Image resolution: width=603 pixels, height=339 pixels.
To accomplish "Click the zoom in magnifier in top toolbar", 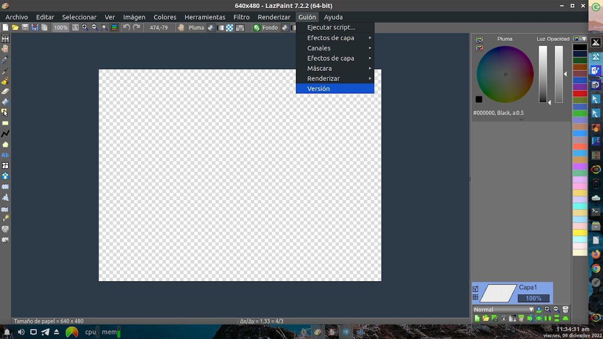I will click(85, 28).
